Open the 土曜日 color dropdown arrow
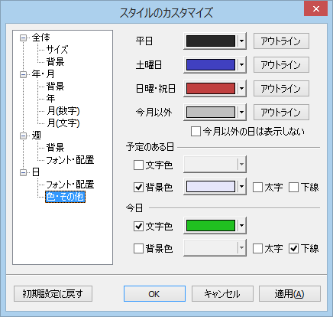Screen dimensions: 333x317 pyautogui.click(x=241, y=65)
